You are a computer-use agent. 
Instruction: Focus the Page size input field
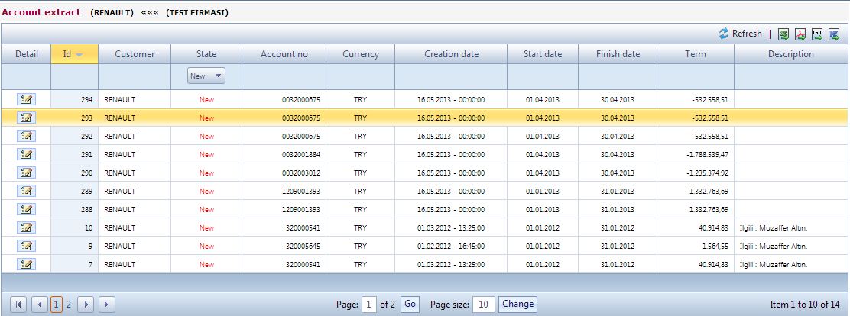484,305
